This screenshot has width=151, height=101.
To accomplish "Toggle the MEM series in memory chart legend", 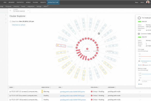I will 140,84.
